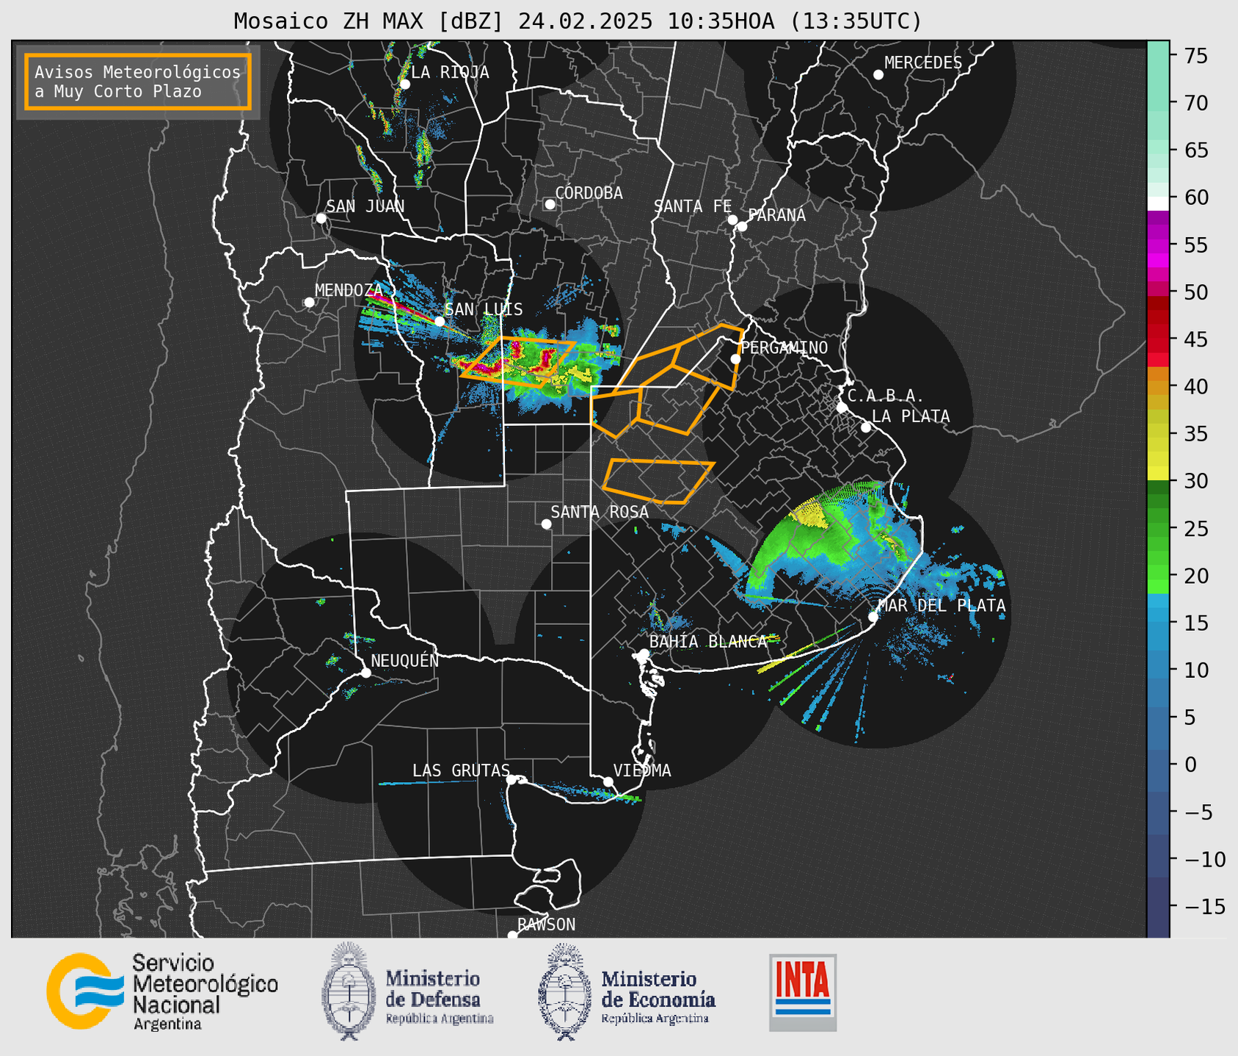Click the 75 colorbar tick label
Screen dimensions: 1238x1056
pyautogui.click(x=1196, y=56)
